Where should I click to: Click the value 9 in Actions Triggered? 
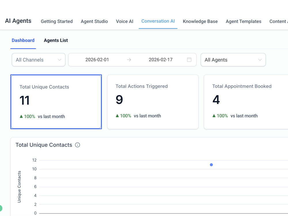click(x=119, y=100)
